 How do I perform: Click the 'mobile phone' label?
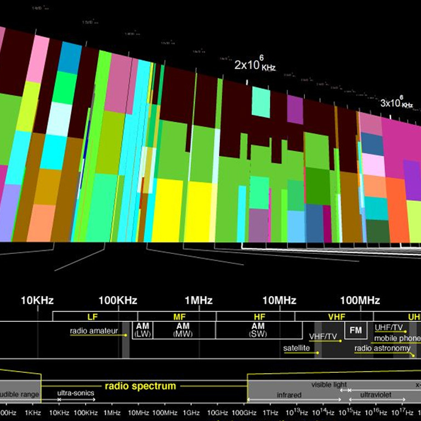397,339
